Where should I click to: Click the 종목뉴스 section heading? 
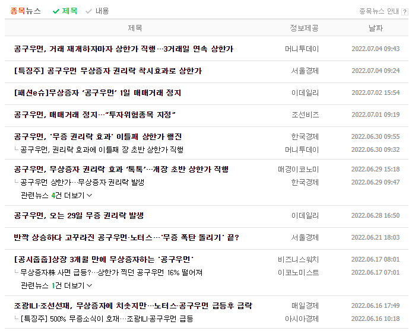click(x=26, y=11)
